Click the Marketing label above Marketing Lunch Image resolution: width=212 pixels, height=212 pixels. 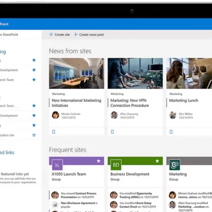pyautogui.click(x=176, y=94)
